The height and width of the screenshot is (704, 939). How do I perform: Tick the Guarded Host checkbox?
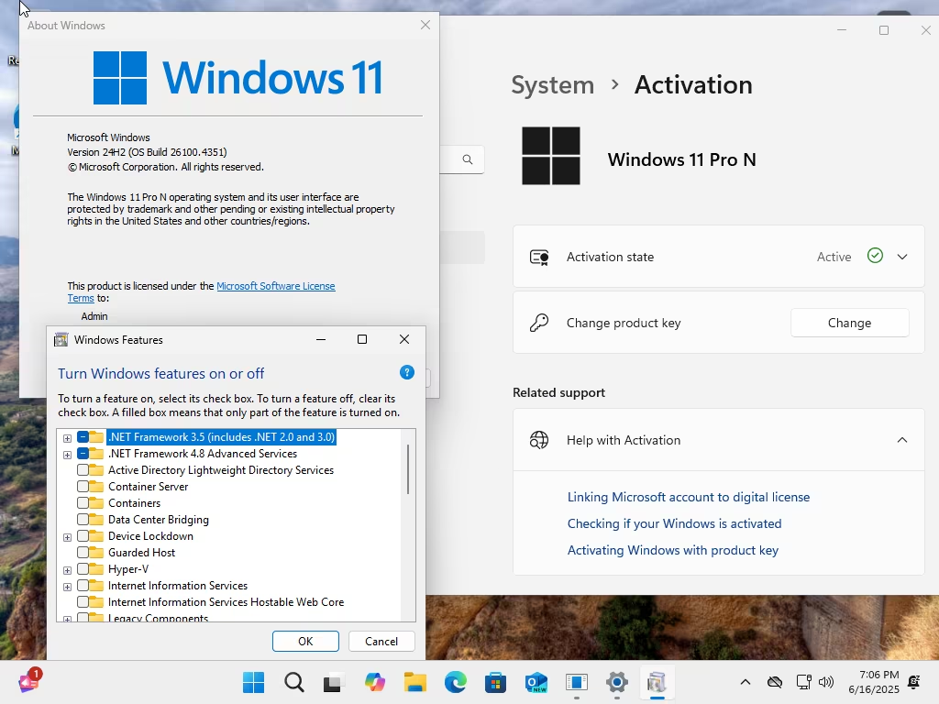point(83,553)
